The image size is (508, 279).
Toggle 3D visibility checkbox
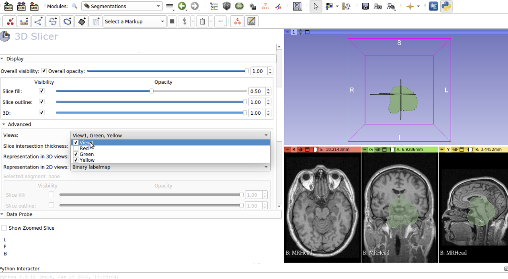42,113
